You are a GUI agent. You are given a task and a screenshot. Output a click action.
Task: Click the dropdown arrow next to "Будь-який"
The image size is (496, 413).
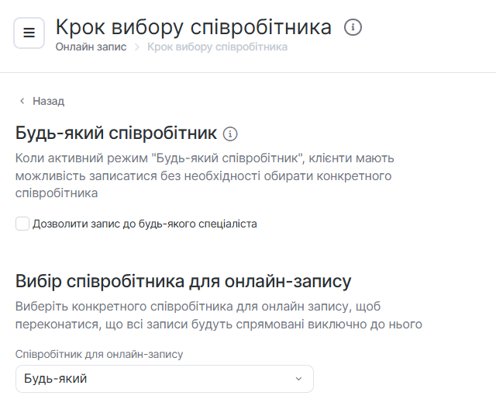298,379
